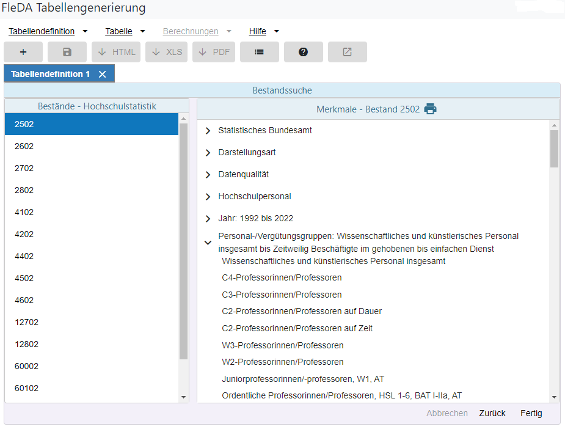Collapse the Personal-/Vergütungsgruppen section

click(x=208, y=243)
